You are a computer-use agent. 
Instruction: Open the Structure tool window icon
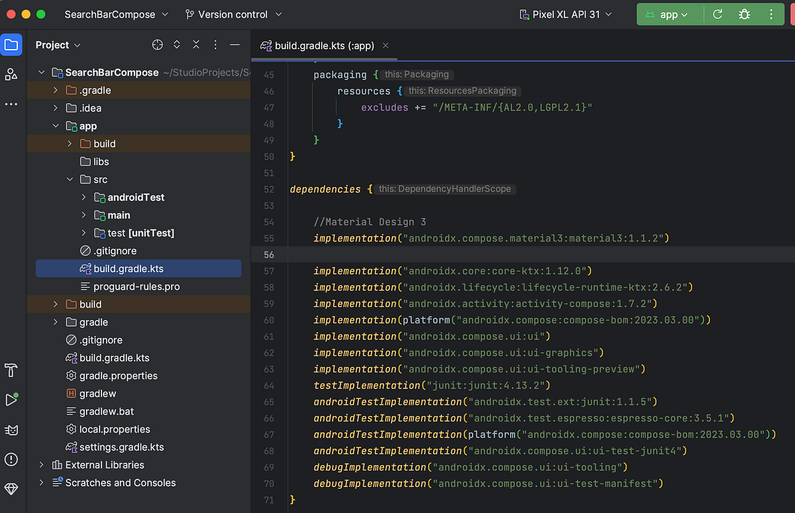[11, 74]
